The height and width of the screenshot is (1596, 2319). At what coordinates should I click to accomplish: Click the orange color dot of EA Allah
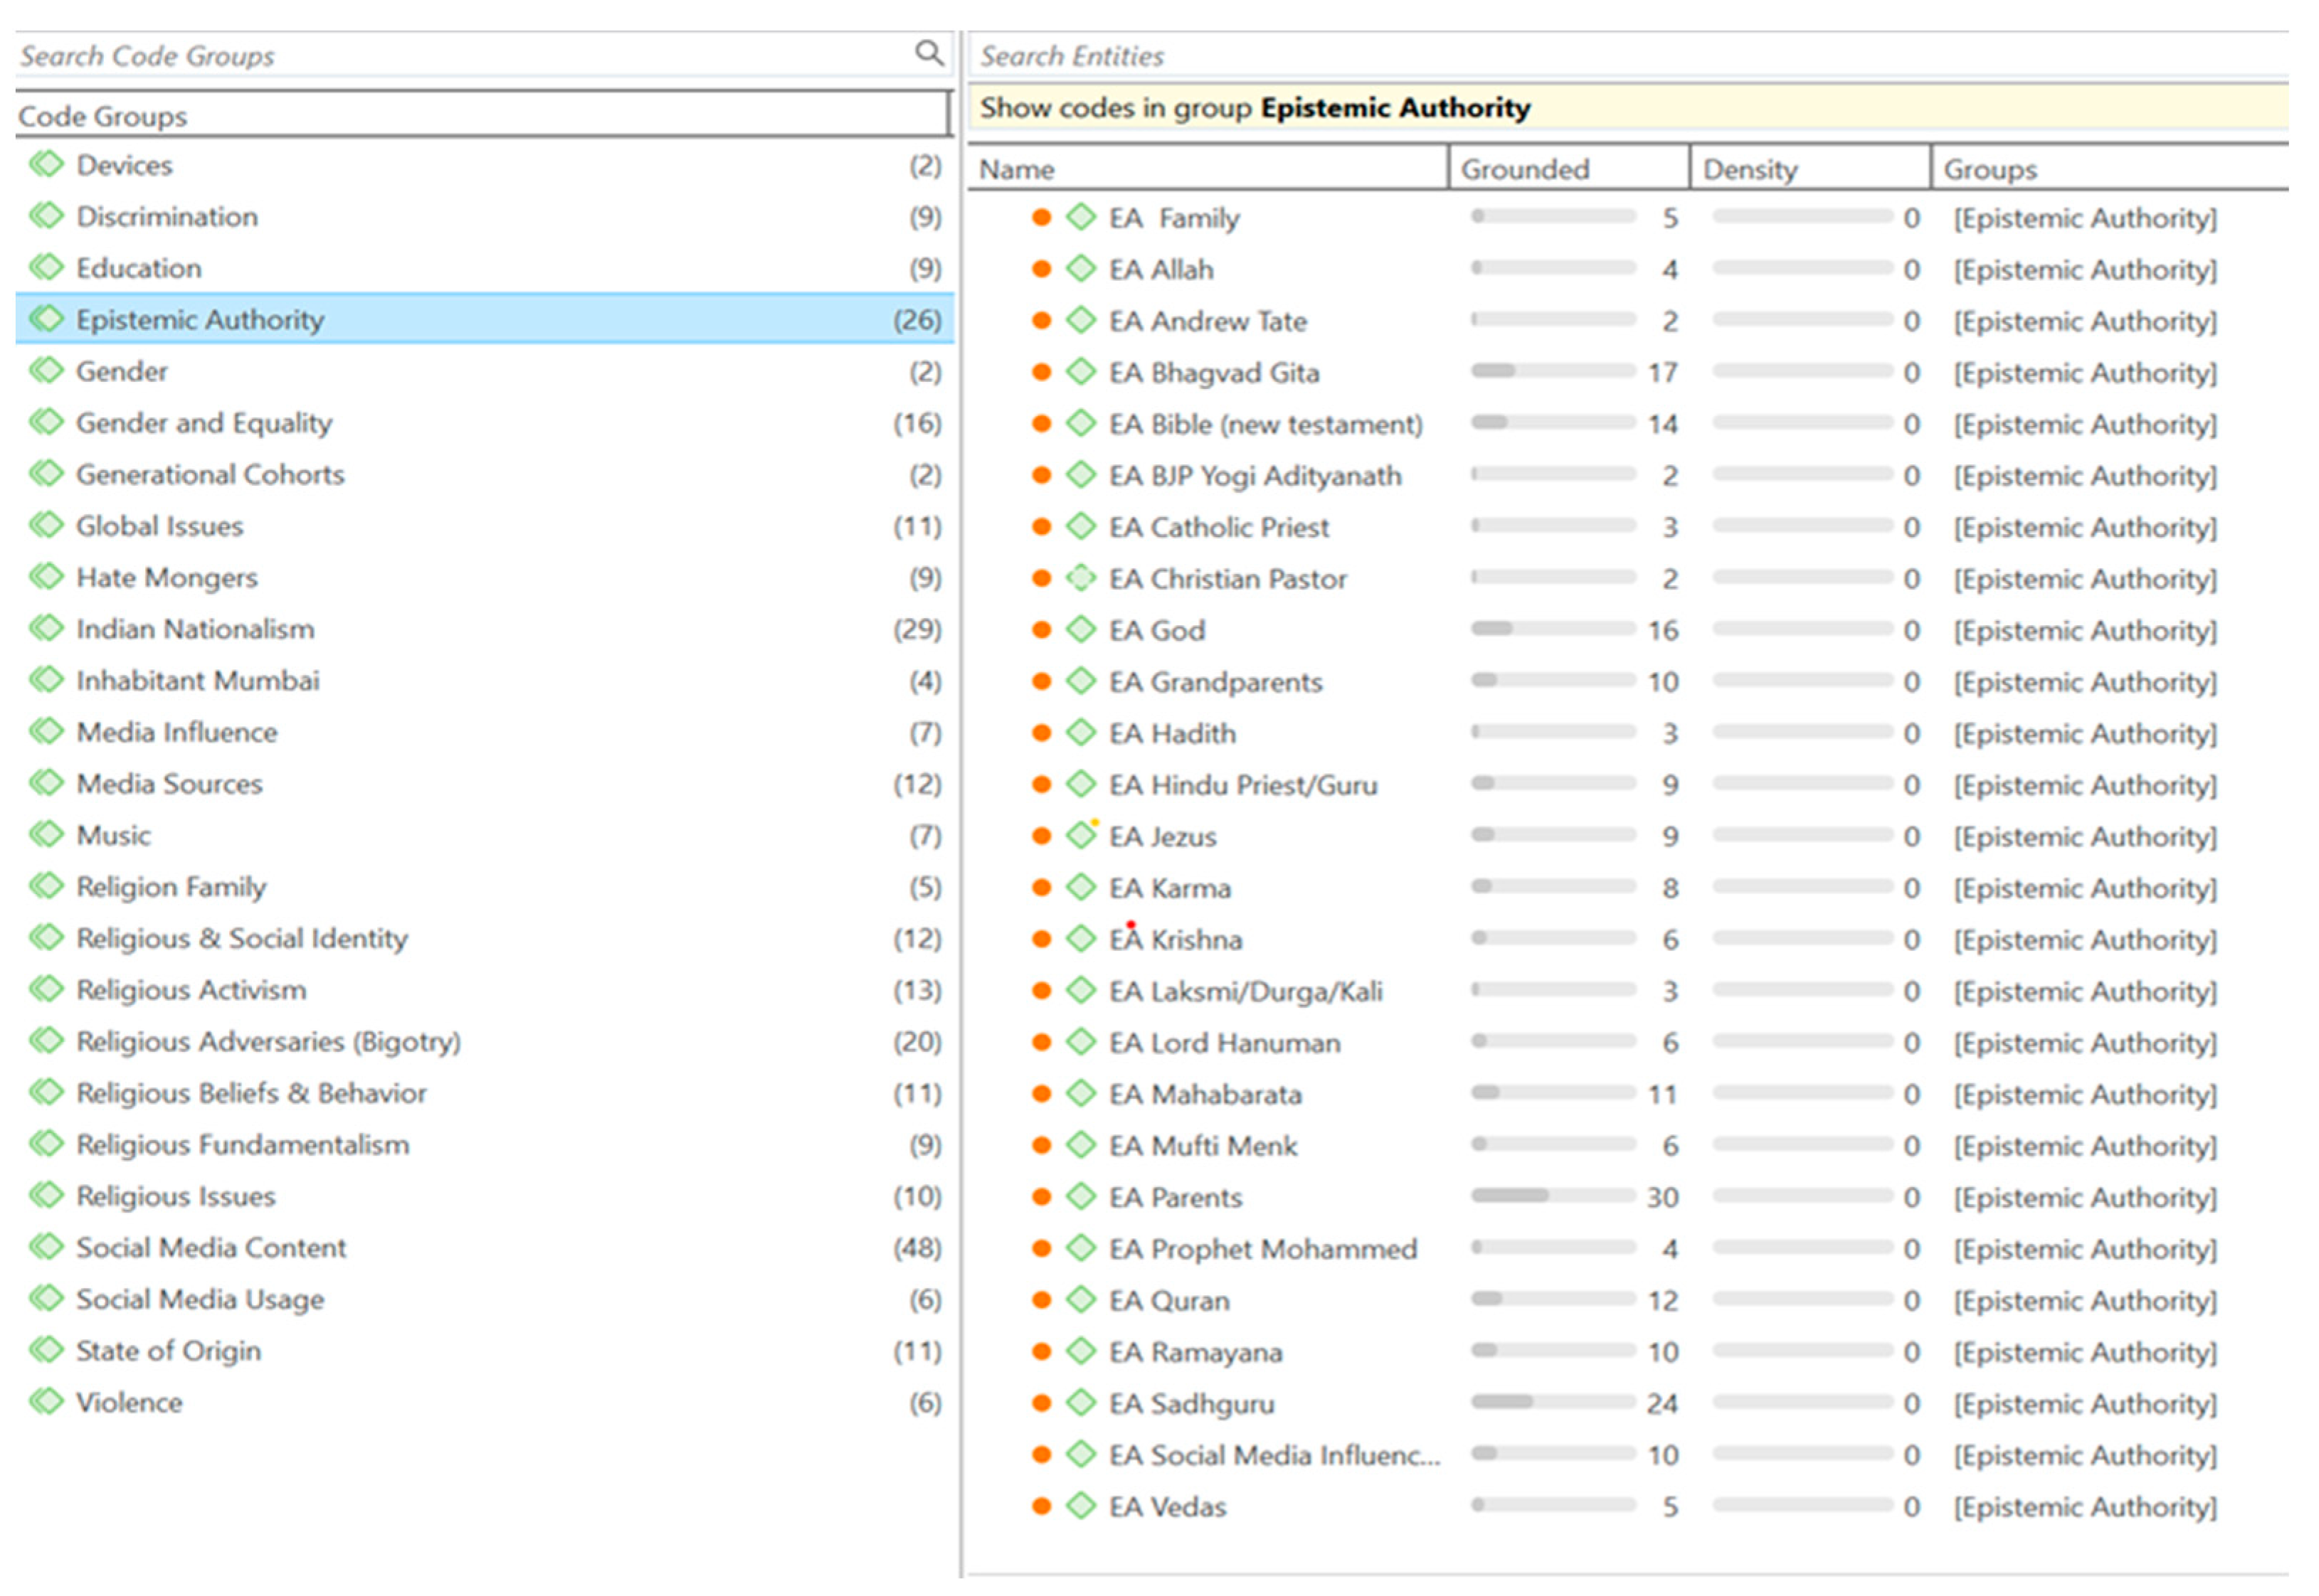[1040, 269]
